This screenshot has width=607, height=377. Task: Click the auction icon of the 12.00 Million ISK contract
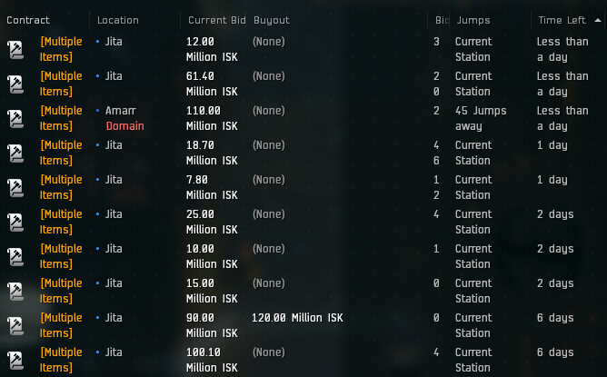pos(15,50)
